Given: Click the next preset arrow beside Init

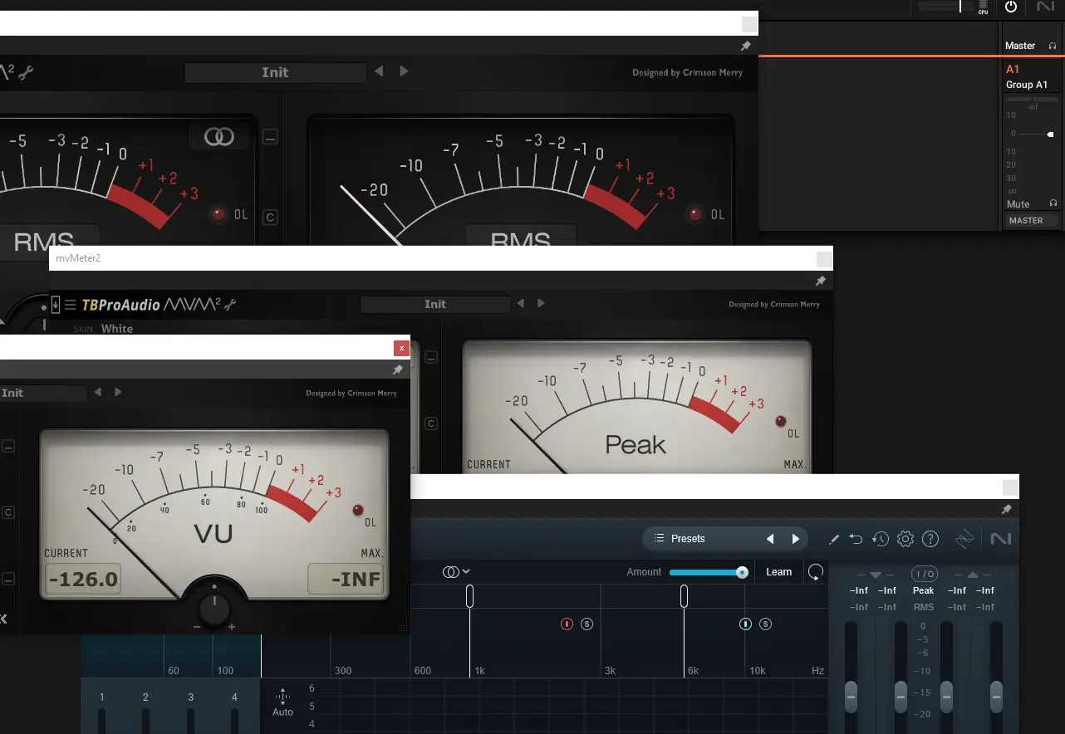Looking at the screenshot, I should pyautogui.click(x=542, y=304).
